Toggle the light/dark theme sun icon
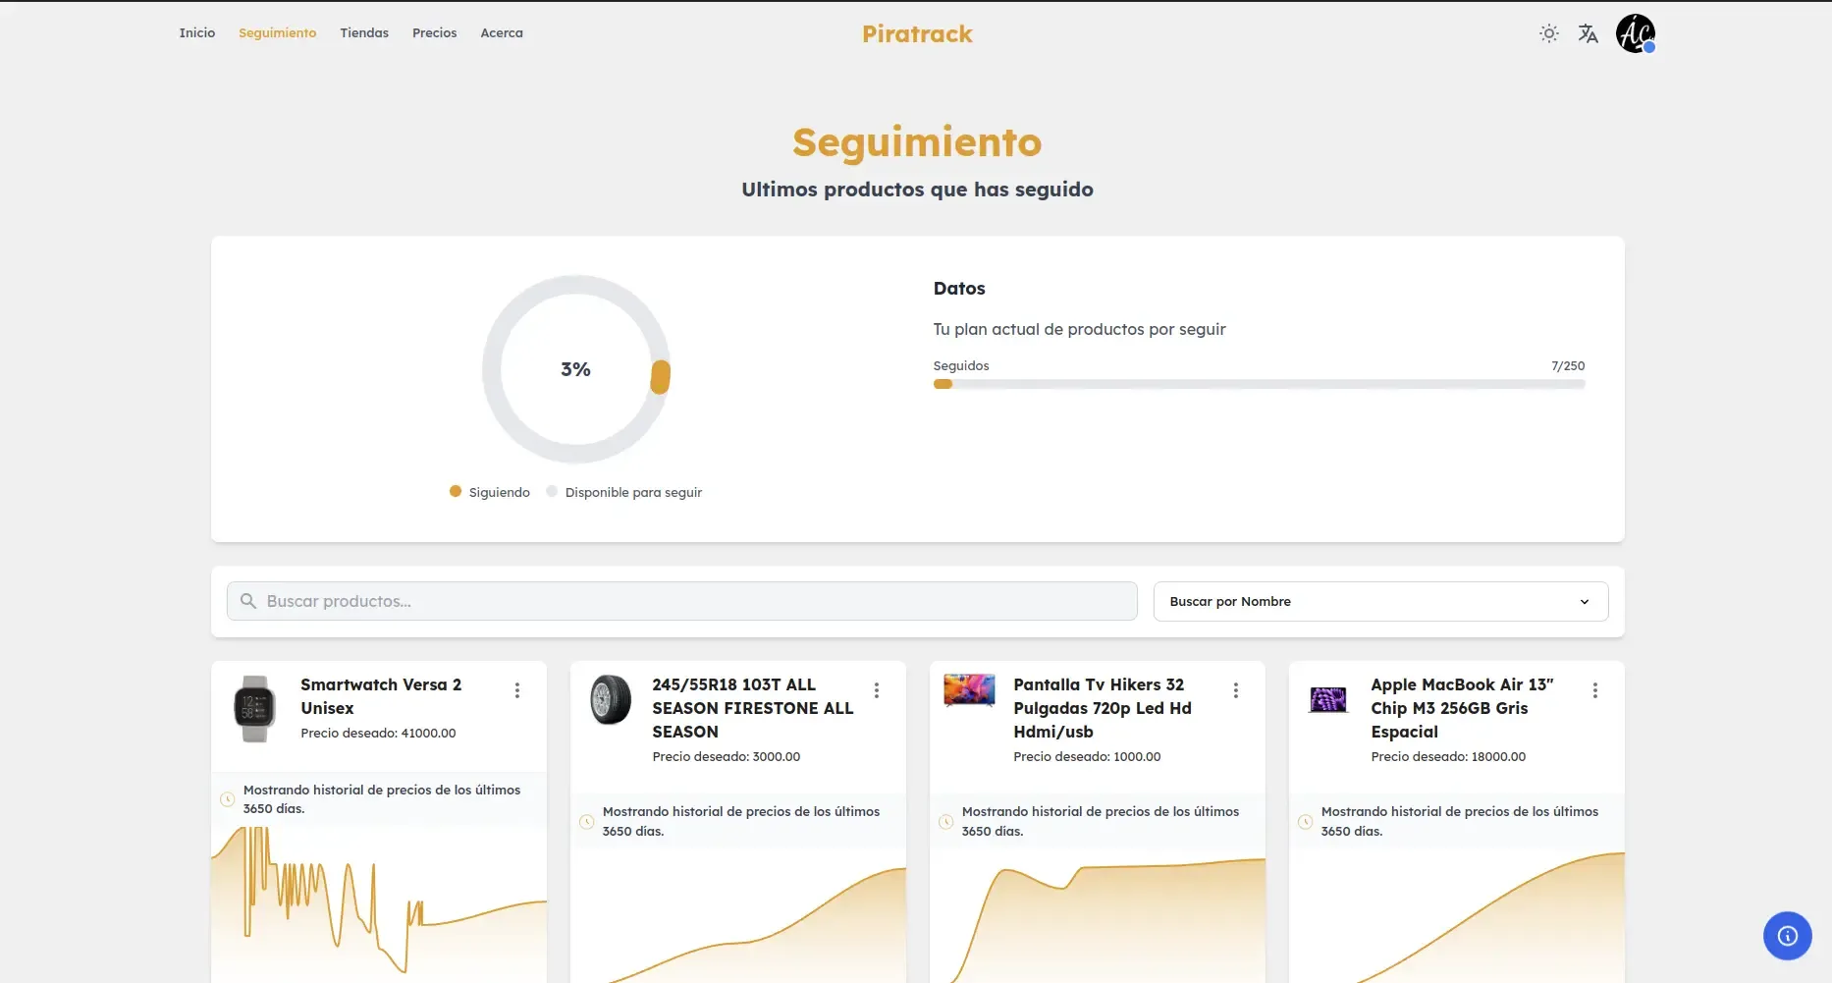The image size is (1832, 983). click(1549, 33)
